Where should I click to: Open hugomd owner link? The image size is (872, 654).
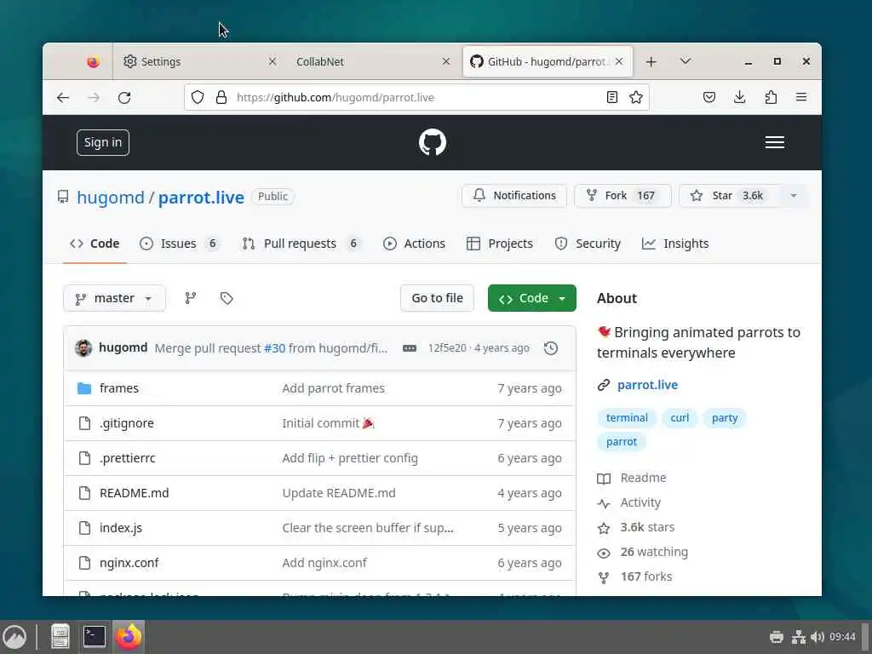[111, 198]
